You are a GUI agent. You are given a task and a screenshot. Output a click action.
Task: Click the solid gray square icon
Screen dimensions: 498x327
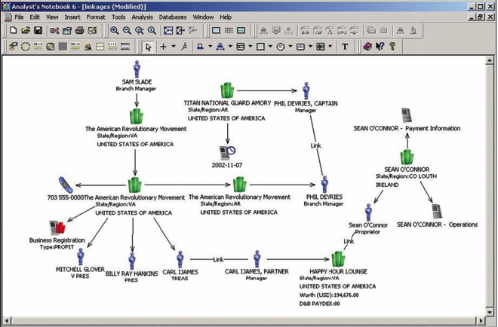click(x=63, y=47)
